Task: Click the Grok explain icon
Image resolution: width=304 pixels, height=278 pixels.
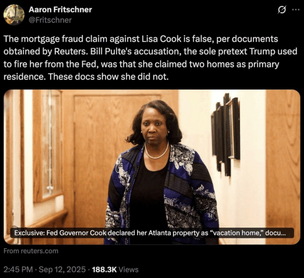Action: (x=282, y=10)
